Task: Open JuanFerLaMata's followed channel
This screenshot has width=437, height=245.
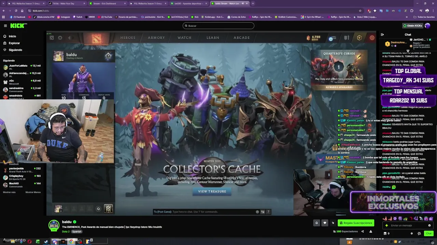Action: [22, 67]
